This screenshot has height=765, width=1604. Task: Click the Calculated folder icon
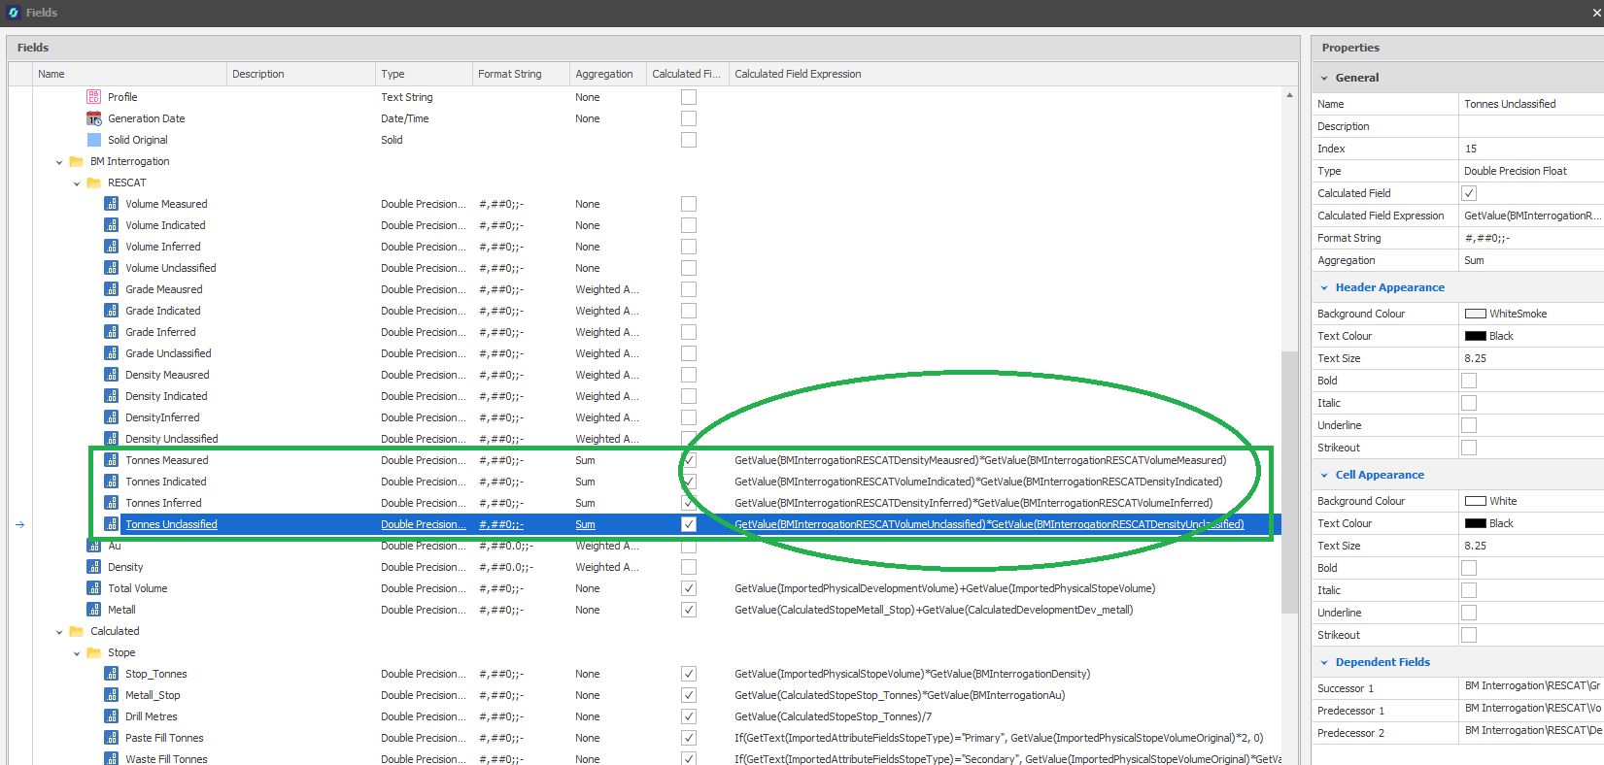[77, 631]
